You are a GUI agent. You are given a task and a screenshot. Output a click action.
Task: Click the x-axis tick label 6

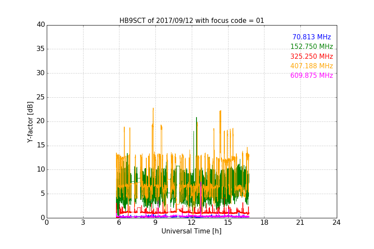tap(119, 223)
